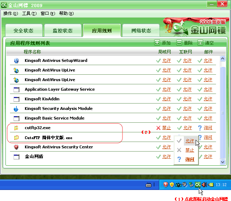Change 局域网 rule for Kingsoft Antivirus SetupWizard
Viewport: 231px width, 201px height.
(167, 60)
